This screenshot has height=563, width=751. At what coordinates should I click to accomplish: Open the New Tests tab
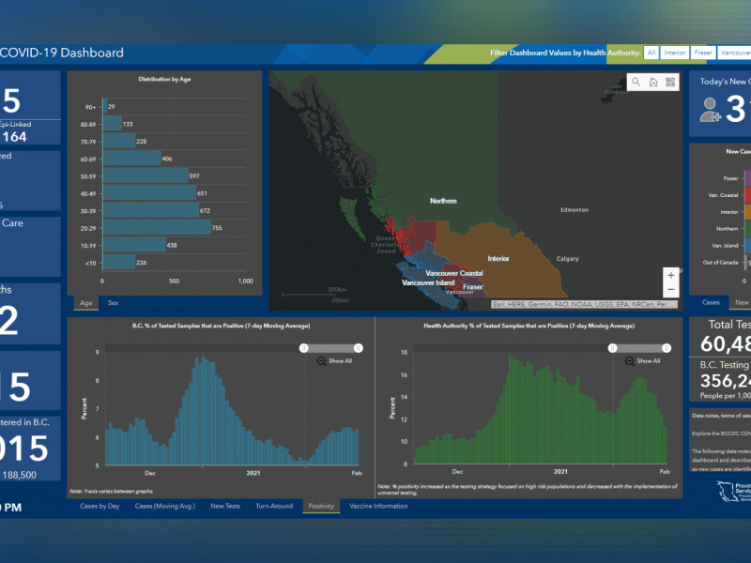coord(225,506)
